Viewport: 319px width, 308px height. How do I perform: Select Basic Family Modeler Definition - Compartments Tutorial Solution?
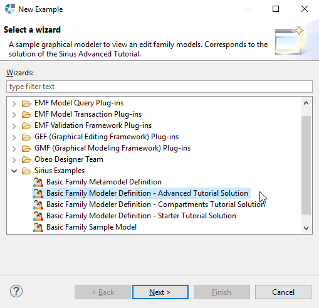155,204
